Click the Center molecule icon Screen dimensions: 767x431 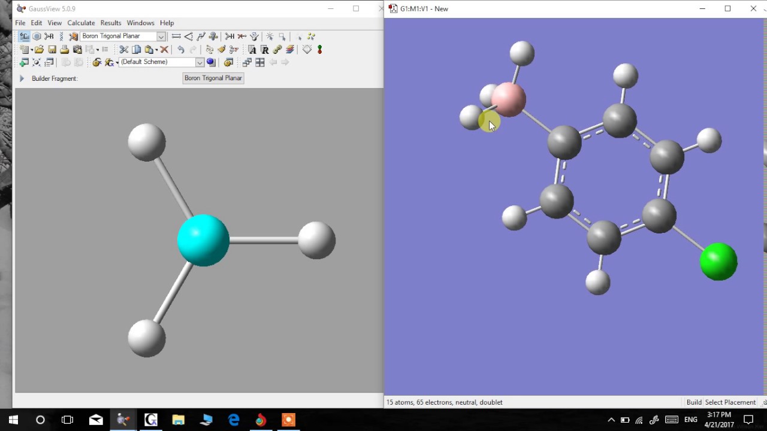click(37, 62)
